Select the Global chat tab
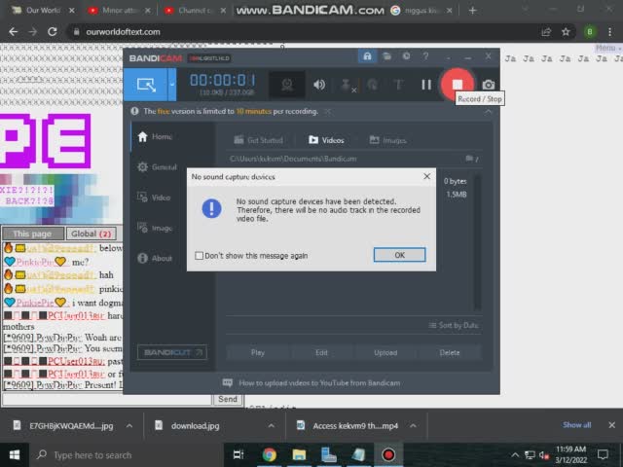Image resolution: width=623 pixels, height=467 pixels. tap(91, 233)
